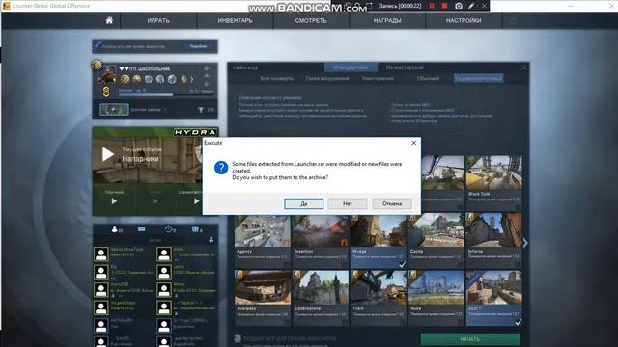618x347 pixels.
Task: Play the Обычный Hydra mode
Action: pos(114,201)
